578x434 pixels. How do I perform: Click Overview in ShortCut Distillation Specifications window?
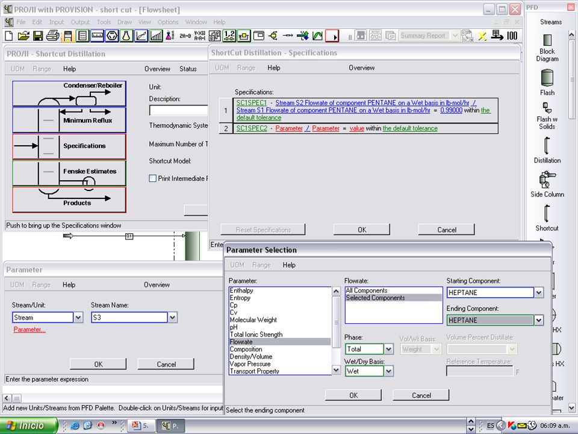tap(362, 68)
